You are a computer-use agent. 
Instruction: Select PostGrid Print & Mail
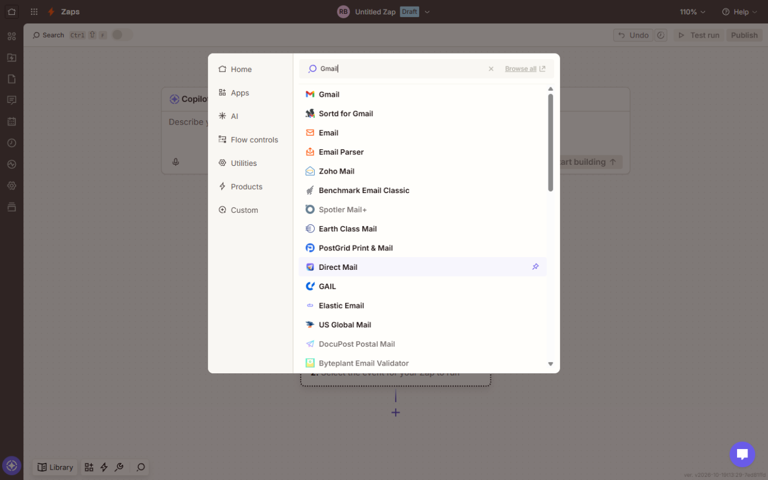click(x=422, y=248)
